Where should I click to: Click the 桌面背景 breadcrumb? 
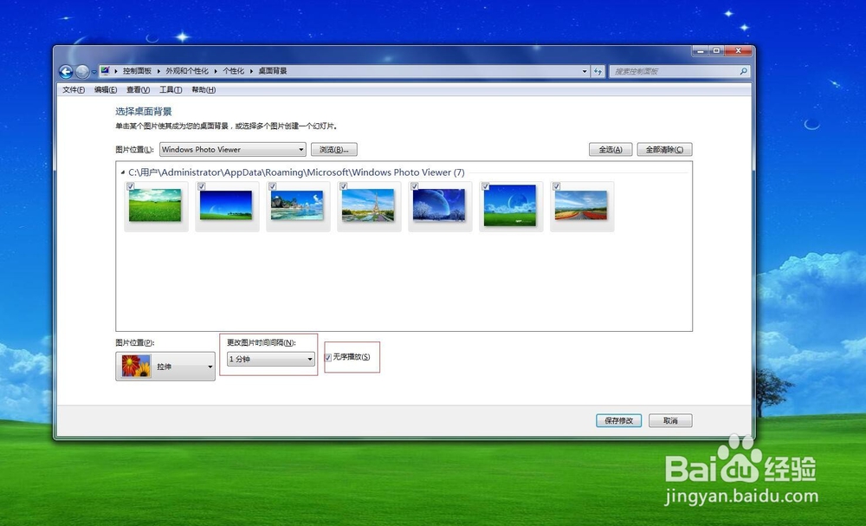coord(273,71)
